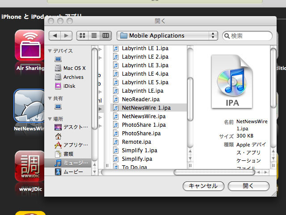The height and width of the screenshot is (215, 286).
Task: Select the computer icon under デバイス
Action: (x=58, y=59)
